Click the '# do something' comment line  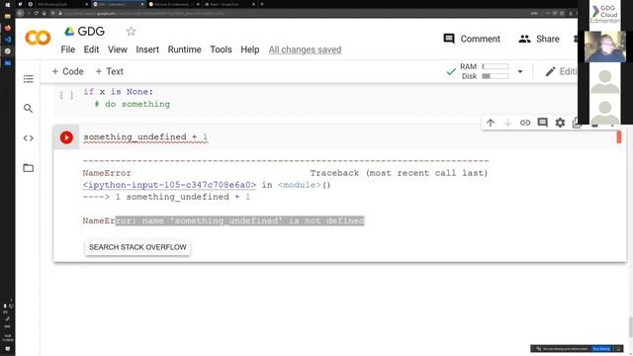click(132, 104)
